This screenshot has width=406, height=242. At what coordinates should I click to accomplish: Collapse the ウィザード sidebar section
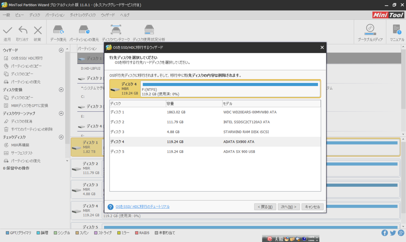pyautogui.click(x=61, y=50)
